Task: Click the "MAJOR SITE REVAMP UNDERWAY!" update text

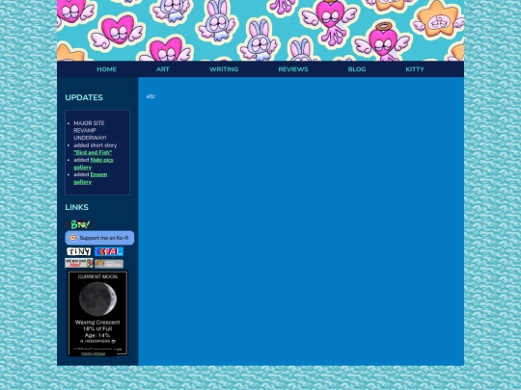Action: tap(90, 130)
